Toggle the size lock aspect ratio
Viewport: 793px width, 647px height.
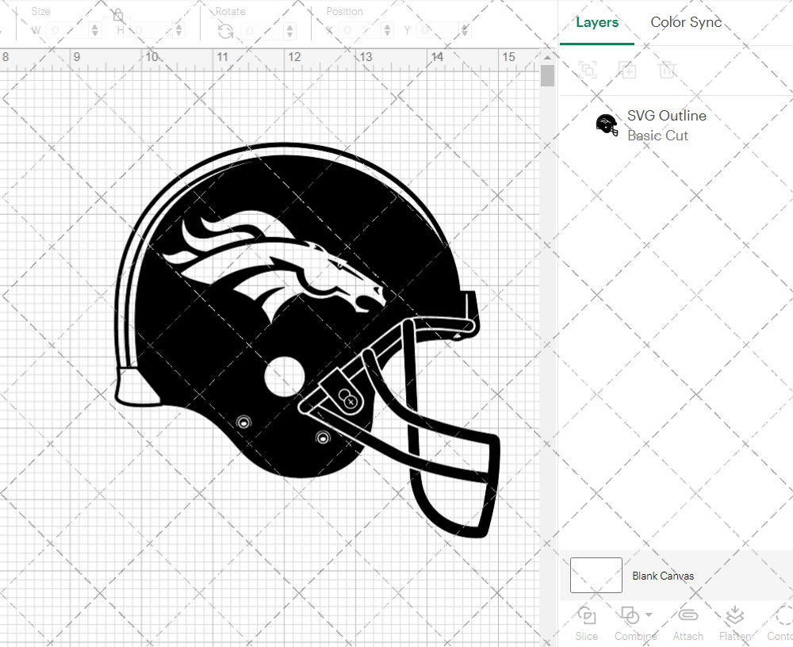pos(117,16)
